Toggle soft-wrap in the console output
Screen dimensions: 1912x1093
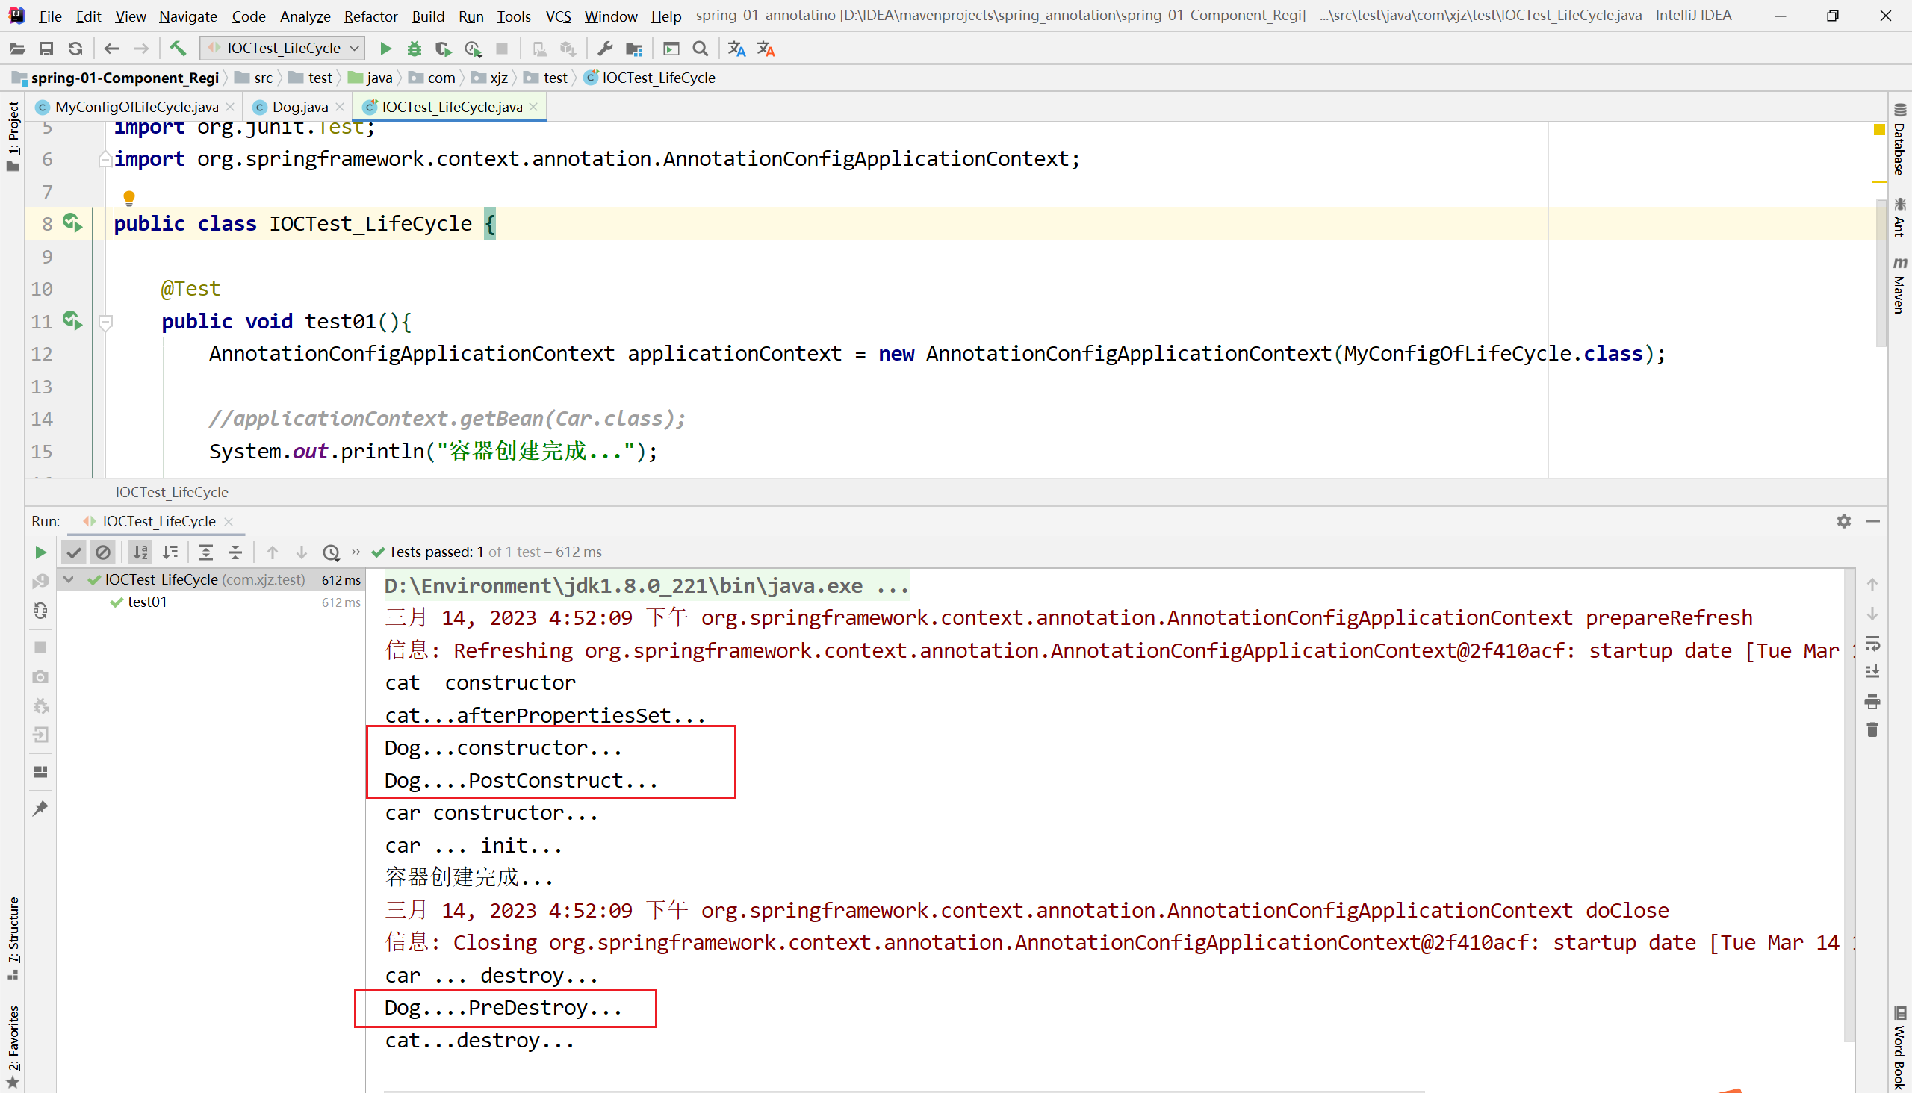point(1872,644)
